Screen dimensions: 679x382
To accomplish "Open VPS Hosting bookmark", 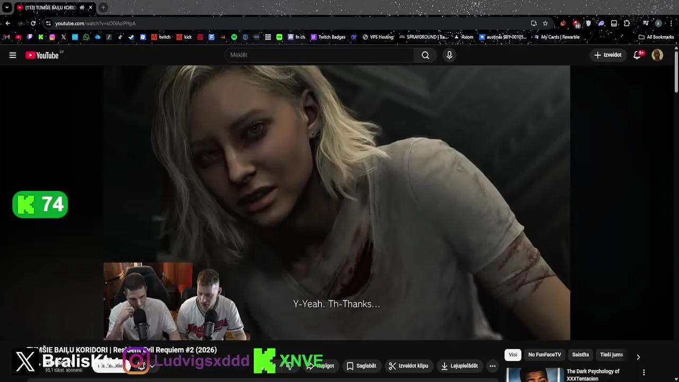I will tap(378, 37).
